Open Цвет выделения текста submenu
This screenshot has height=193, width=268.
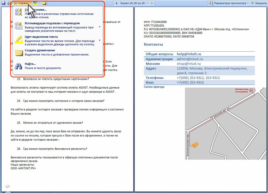[x=57, y=40]
